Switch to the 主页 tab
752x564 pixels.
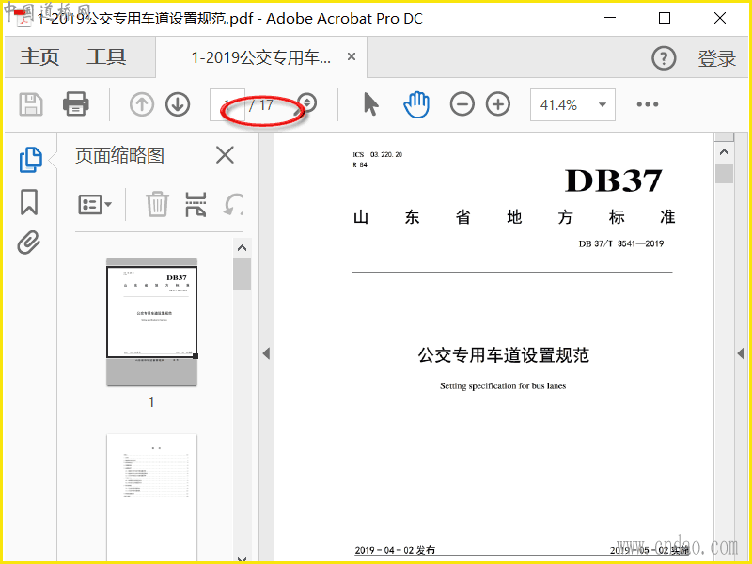click(x=39, y=57)
